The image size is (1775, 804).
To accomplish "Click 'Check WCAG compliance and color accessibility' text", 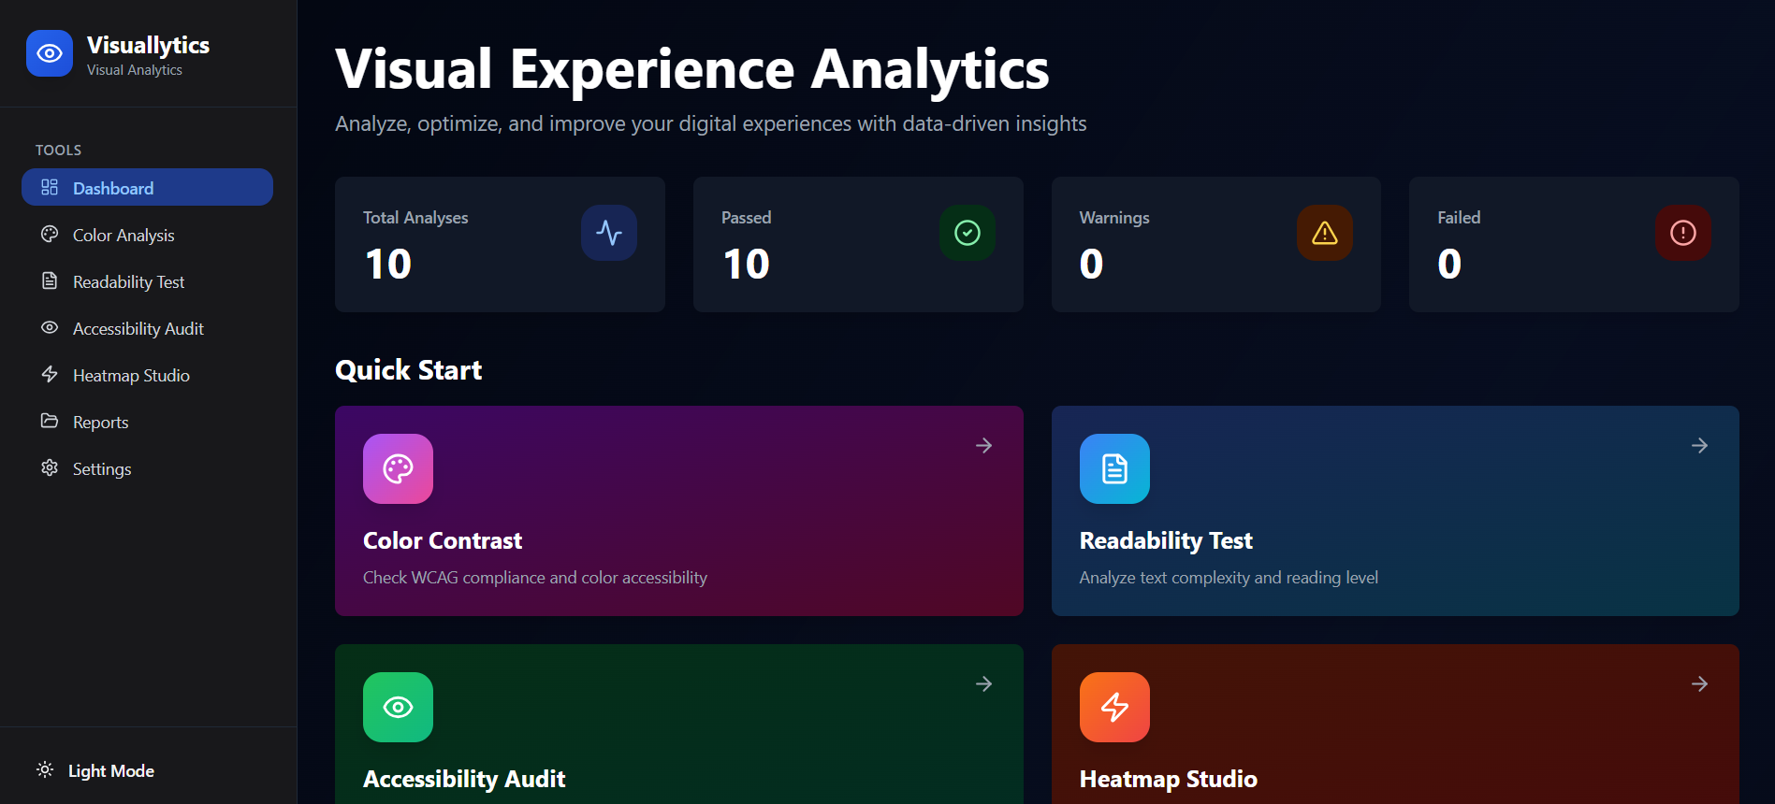I will coord(535,578).
